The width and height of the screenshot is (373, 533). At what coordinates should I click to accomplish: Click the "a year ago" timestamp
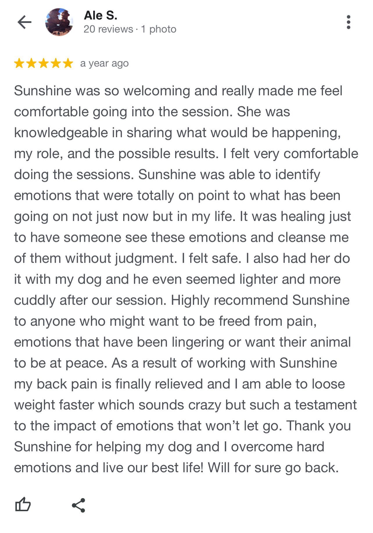tap(104, 63)
